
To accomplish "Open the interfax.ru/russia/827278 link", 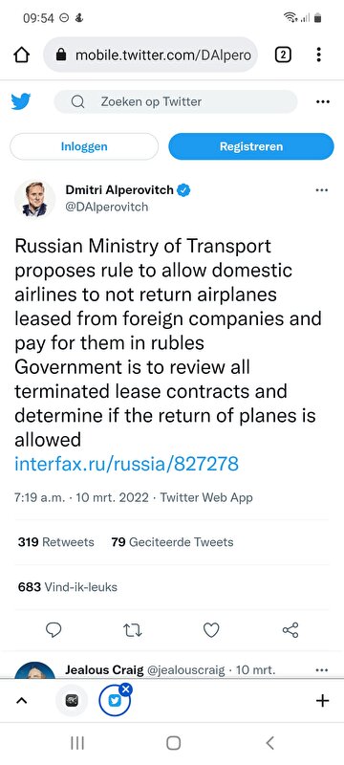I will tap(127, 464).
